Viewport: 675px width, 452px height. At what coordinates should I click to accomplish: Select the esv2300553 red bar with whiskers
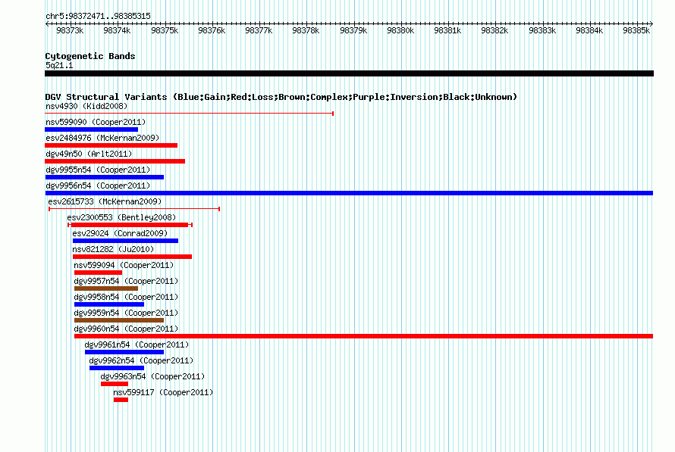(130, 225)
